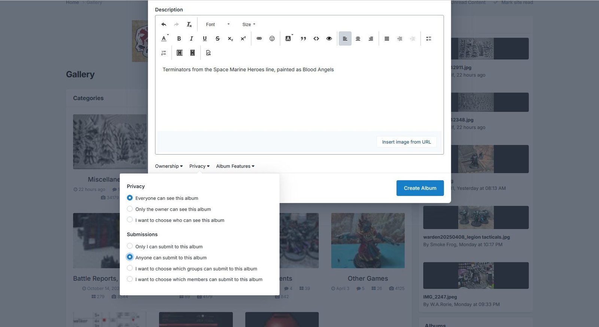Increase indent of paragraph
Screen dimensions: 599x327
[400, 39]
